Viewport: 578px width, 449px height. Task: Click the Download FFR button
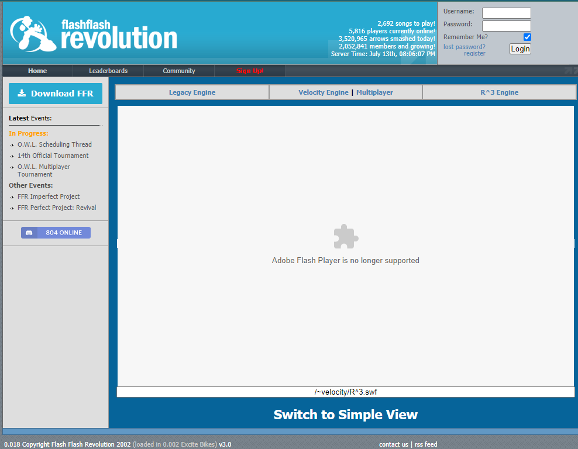click(x=56, y=94)
